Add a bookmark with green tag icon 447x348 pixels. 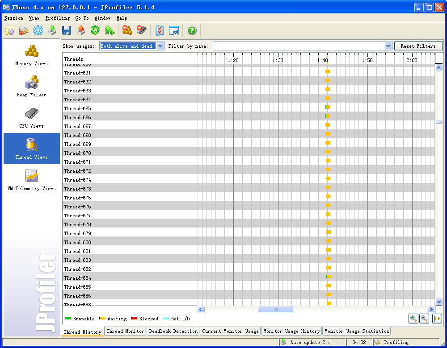(110, 30)
